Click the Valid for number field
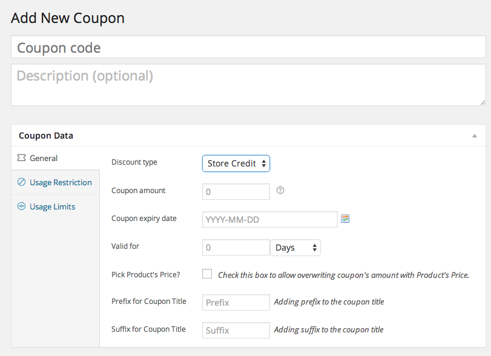Viewport: 491px width, 356px height. click(x=236, y=247)
